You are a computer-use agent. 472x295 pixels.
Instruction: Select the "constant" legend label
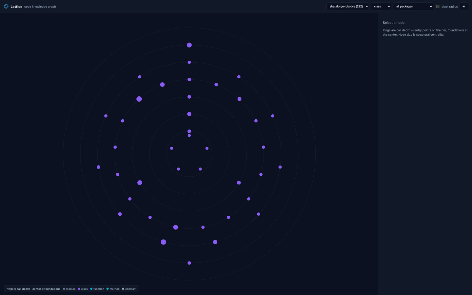point(131,289)
